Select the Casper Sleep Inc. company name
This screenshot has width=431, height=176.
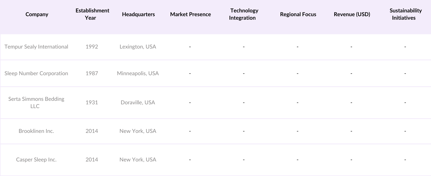click(x=36, y=160)
